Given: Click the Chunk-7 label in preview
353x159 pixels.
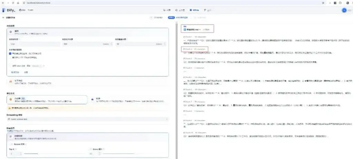Looking at the screenshot, I should 188,102.
